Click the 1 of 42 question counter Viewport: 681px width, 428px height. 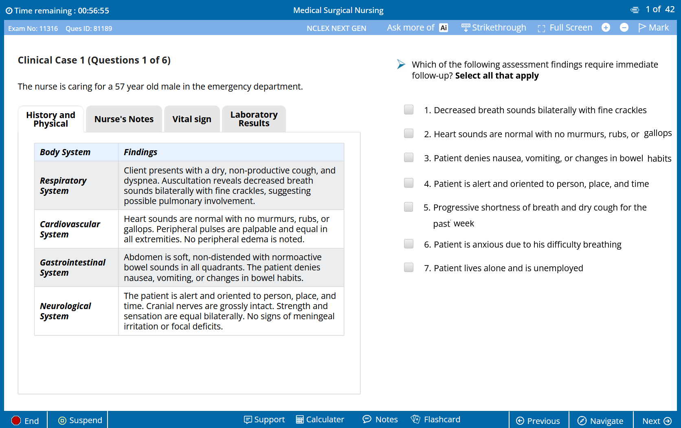[x=660, y=9]
